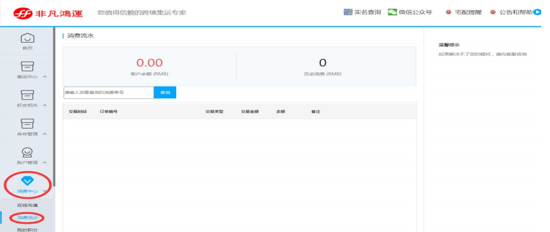The height and width of the screenshot is (232, 550).
Task: Open the 集运中心 sidebar label
Action: [27, 76]
